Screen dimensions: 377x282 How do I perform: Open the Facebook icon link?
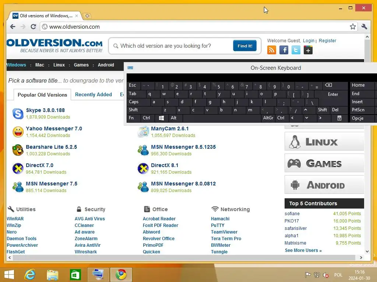point(284,50)
